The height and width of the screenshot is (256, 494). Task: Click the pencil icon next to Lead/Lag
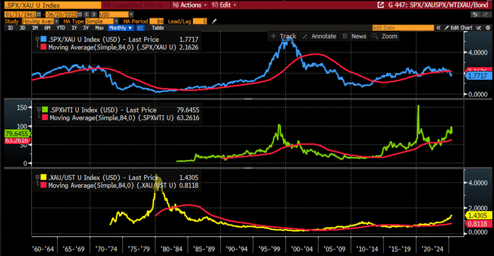[214, 21]
